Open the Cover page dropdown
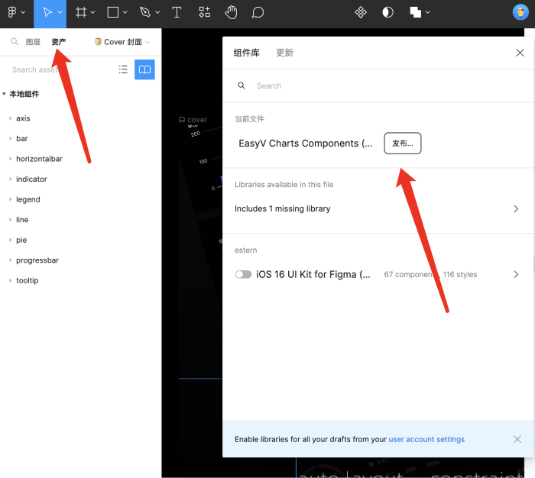This screenshot has height=478, width=535. click(x=122, y=42)
